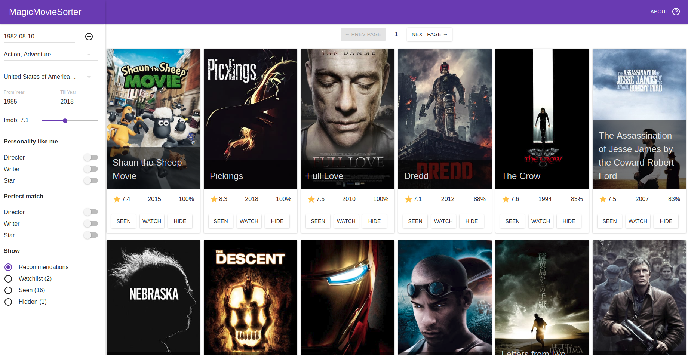Open the Dredd movie poster
This screenshot has width=688, height=355.
pos(445,118)
